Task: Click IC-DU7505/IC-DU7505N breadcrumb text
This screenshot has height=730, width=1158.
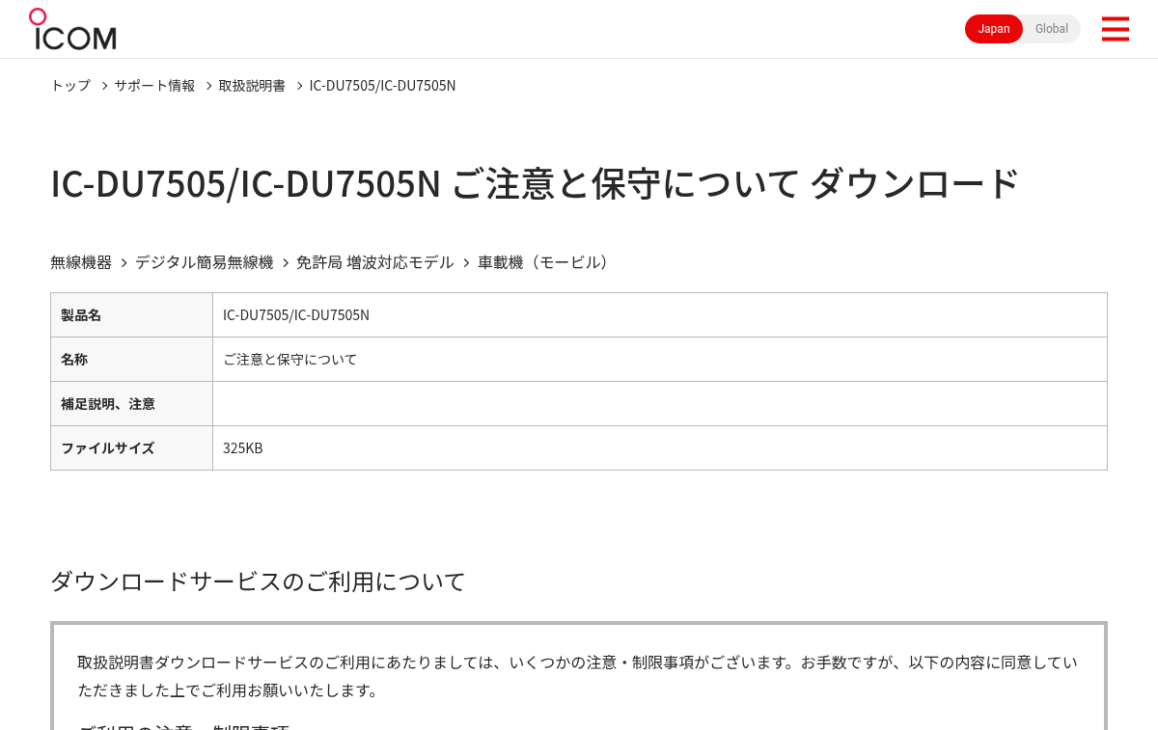Action: 382,85
